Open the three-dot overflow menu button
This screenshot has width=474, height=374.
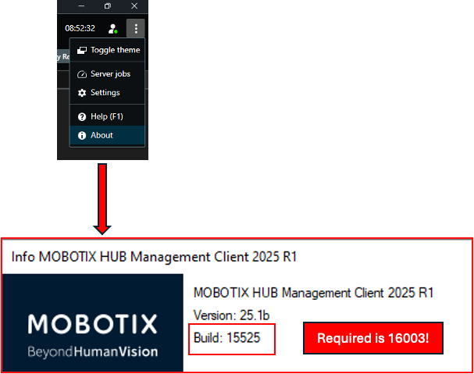coord(136,28)
